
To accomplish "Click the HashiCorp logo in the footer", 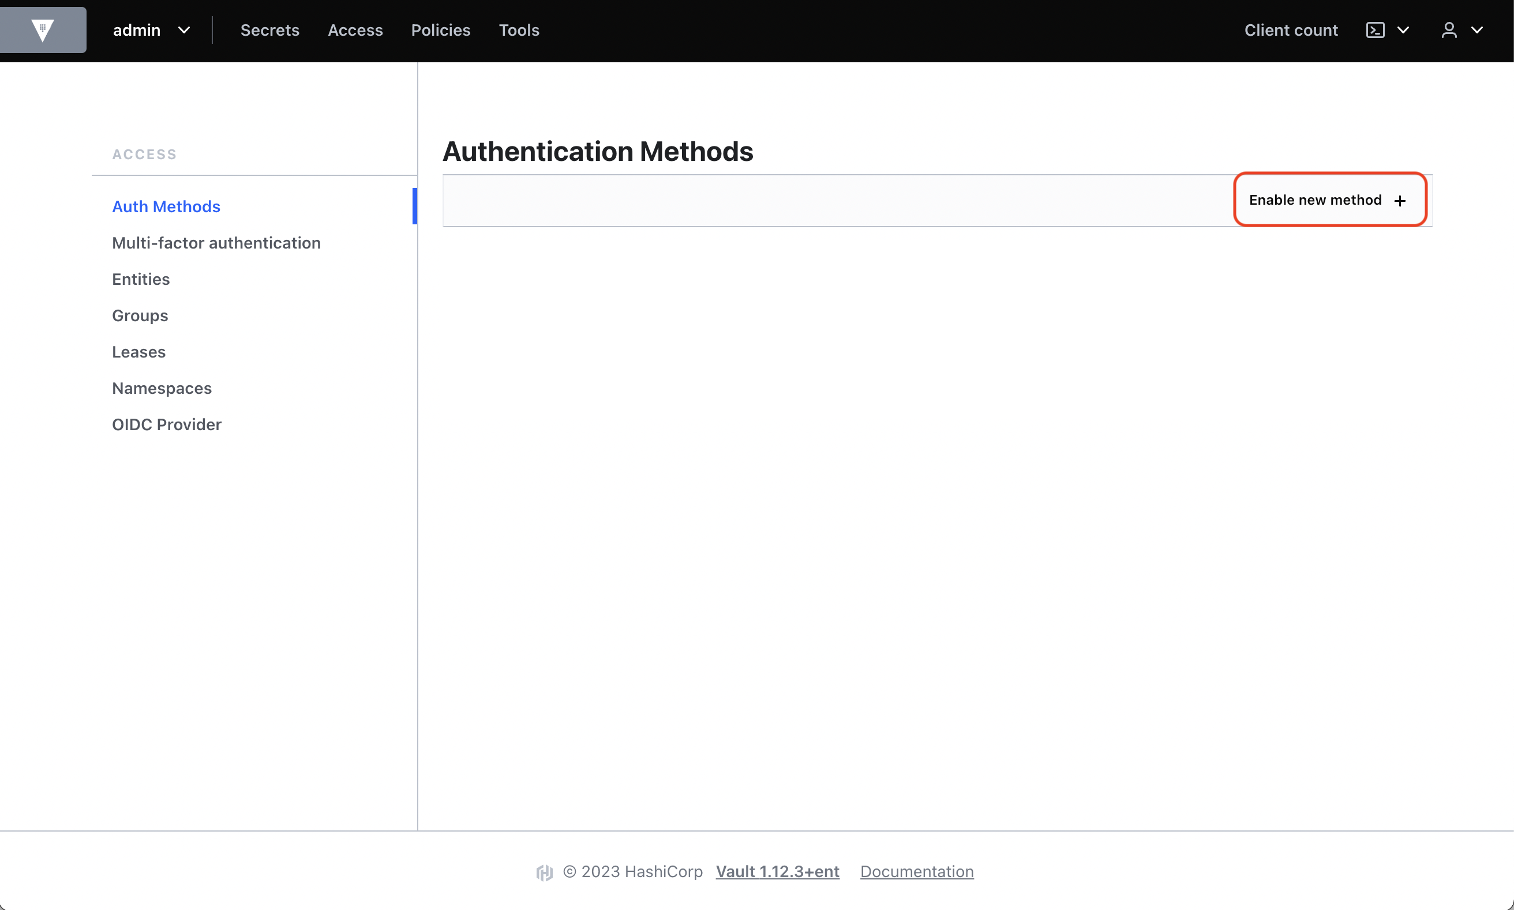I will pyautogui.click(x=544, y=872).
